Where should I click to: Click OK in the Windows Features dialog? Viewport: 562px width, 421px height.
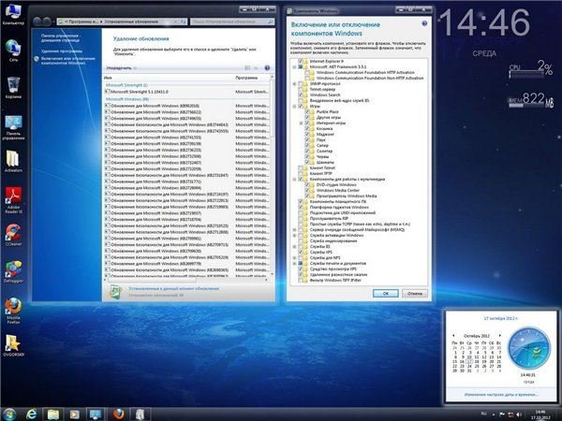click(x=386, y=293)
